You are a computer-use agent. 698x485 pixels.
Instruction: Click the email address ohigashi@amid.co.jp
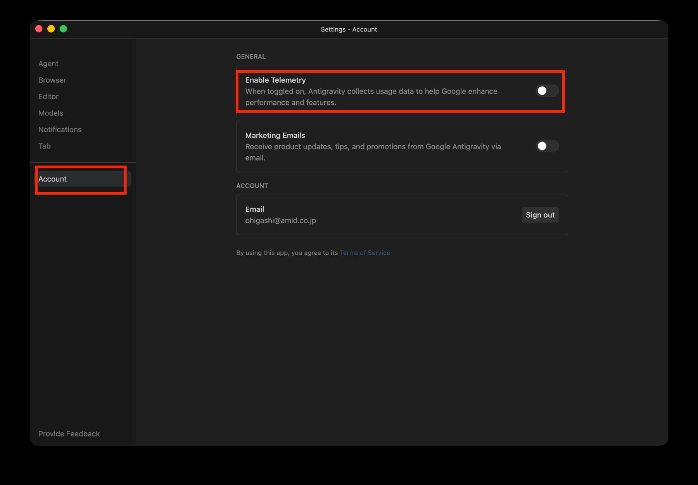[280, 221]
